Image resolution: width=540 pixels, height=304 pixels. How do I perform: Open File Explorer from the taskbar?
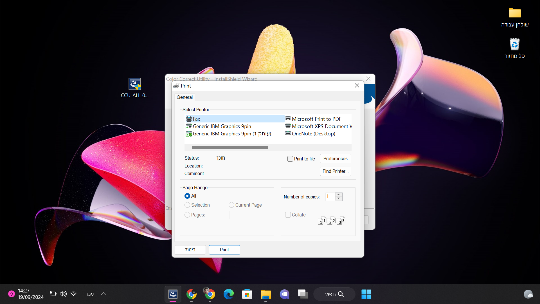point(265,294)
